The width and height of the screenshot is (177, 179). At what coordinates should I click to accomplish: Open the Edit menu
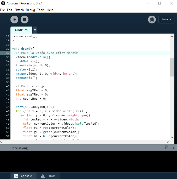(x=10, y=10)
